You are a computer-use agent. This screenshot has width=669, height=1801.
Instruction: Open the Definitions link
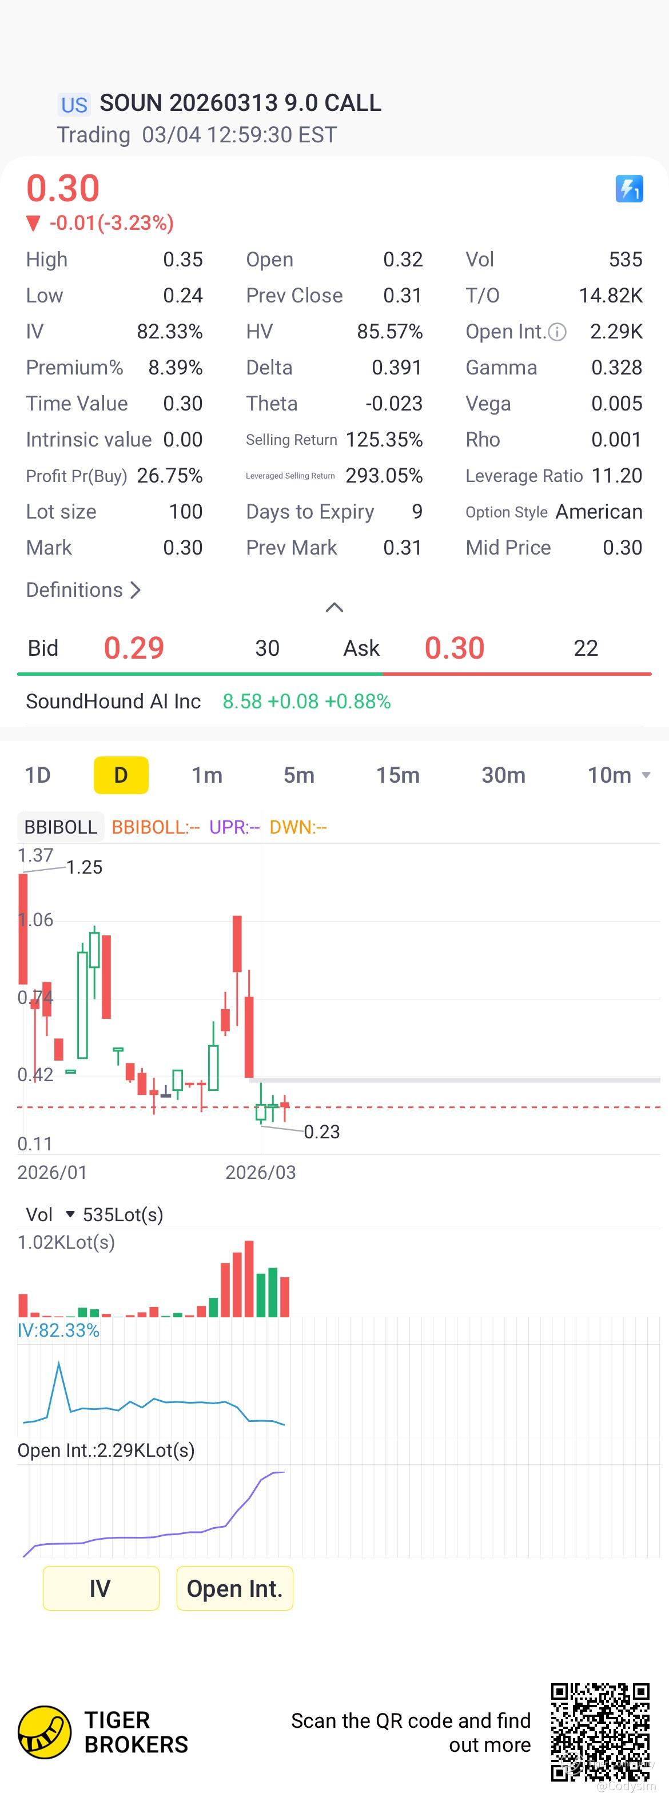pos(83,590)
